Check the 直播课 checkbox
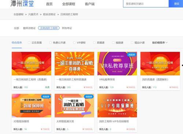The width and height of the screenshot is (183, 134). click(94, 43)
